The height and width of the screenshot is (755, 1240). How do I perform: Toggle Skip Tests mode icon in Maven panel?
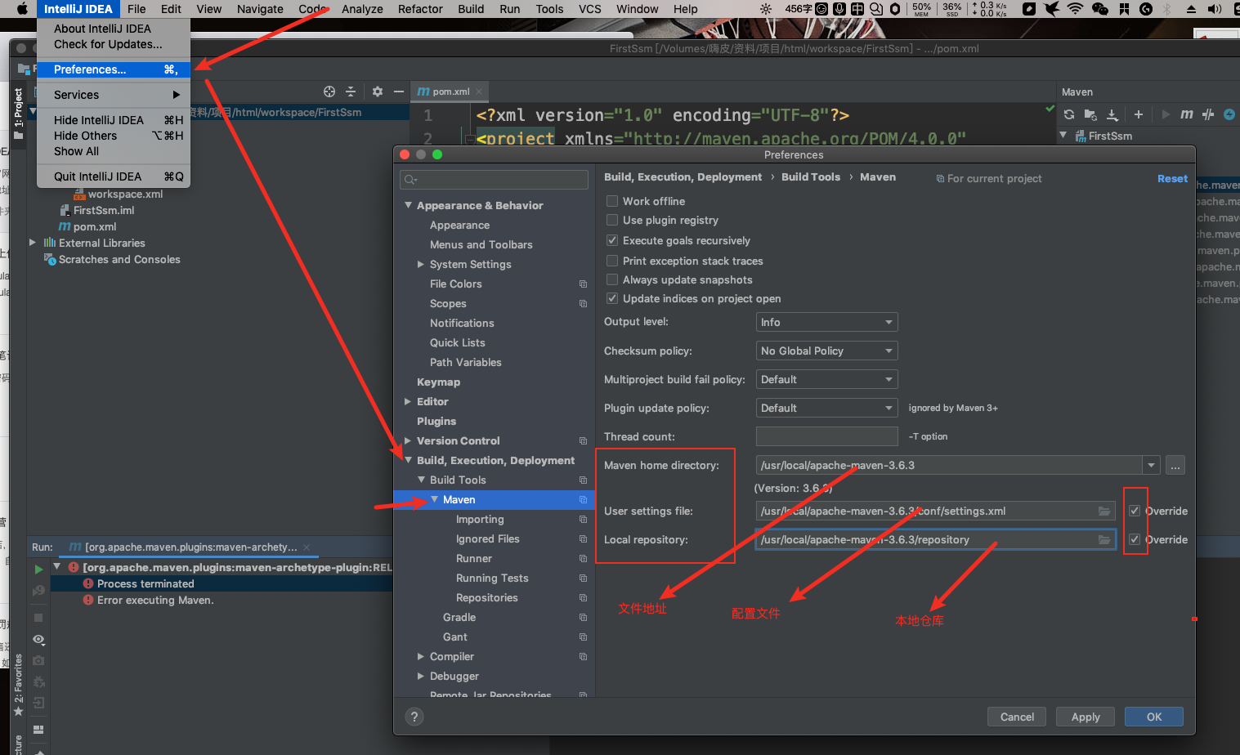click(1208, 114)
